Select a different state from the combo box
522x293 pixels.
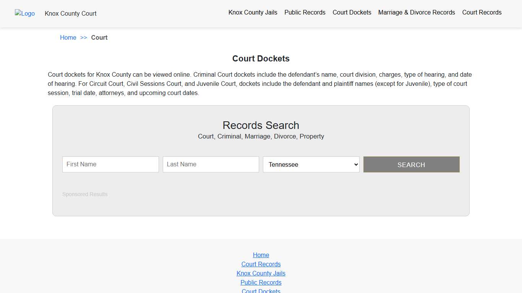pos(311,164)
